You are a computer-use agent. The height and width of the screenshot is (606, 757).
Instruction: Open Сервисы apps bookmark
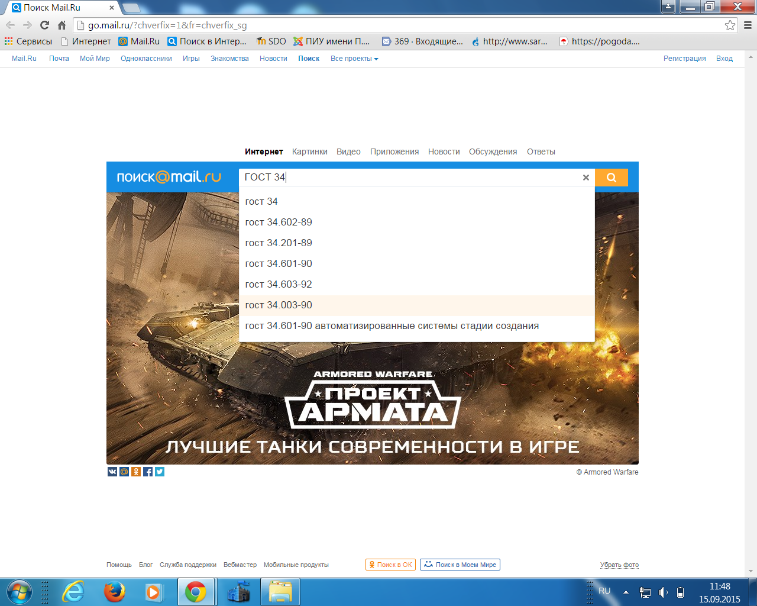pyautogui.click(x=28, y=41)
